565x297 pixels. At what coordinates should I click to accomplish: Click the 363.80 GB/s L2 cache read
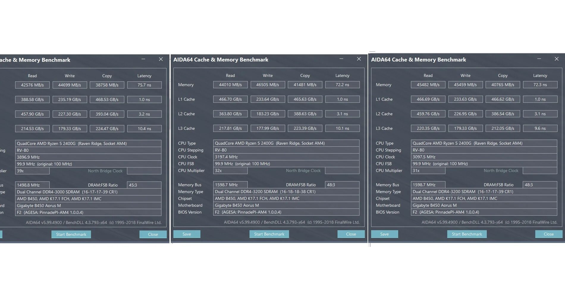point(230,114)
